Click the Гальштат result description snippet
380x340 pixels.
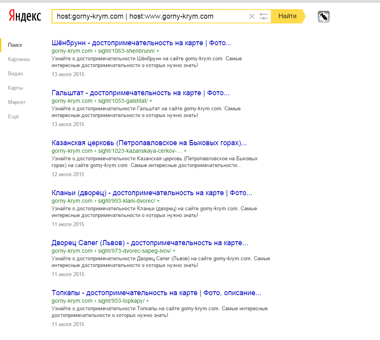[x=146, y=112]
